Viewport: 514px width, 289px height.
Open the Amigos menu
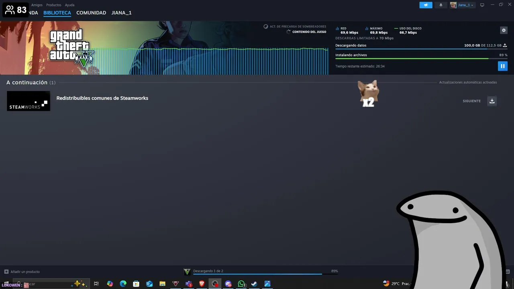[37, 5]
